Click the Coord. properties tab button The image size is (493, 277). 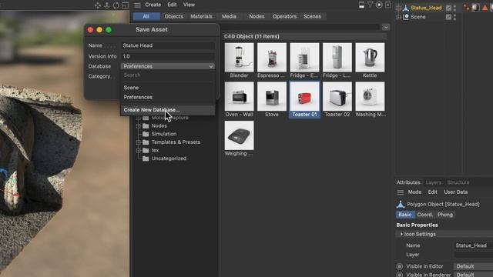pos(424,215)
